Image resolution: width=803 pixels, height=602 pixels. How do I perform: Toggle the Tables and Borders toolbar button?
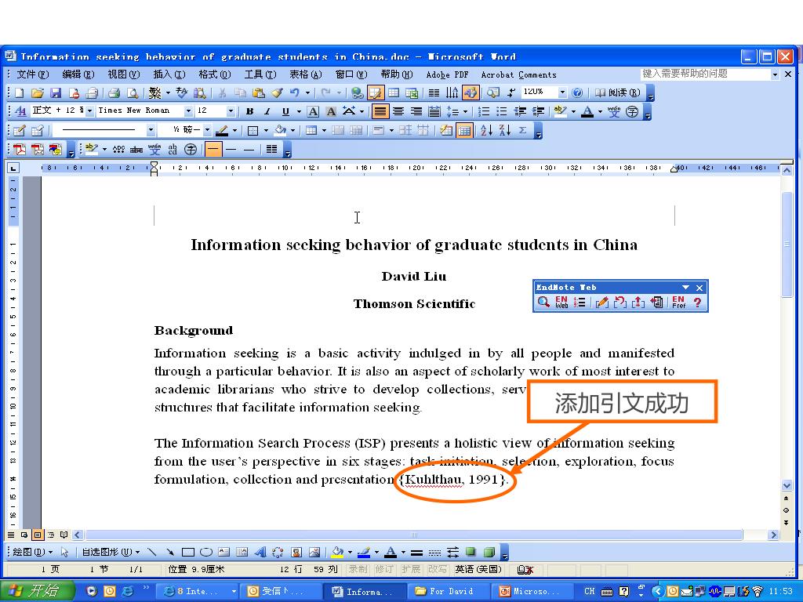(375, 92)
